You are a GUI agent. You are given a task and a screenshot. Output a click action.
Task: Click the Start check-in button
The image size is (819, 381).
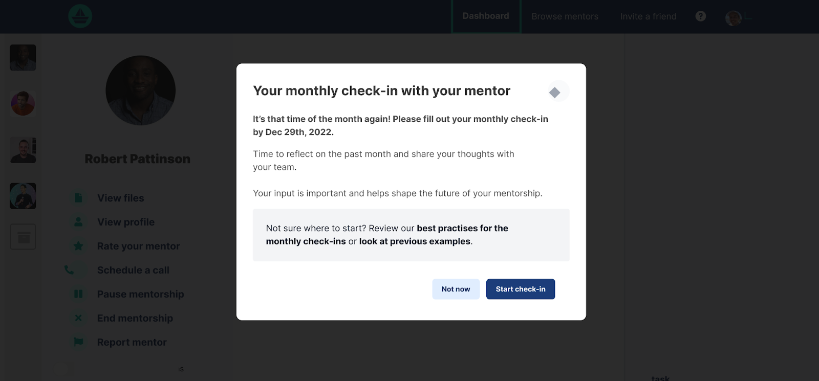pos(521,289)
